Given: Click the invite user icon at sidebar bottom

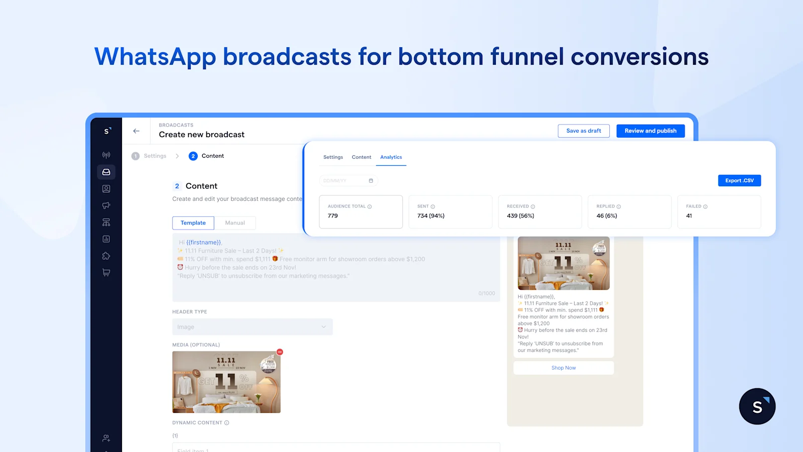Looking at the screenshot, I should [106, 438].
